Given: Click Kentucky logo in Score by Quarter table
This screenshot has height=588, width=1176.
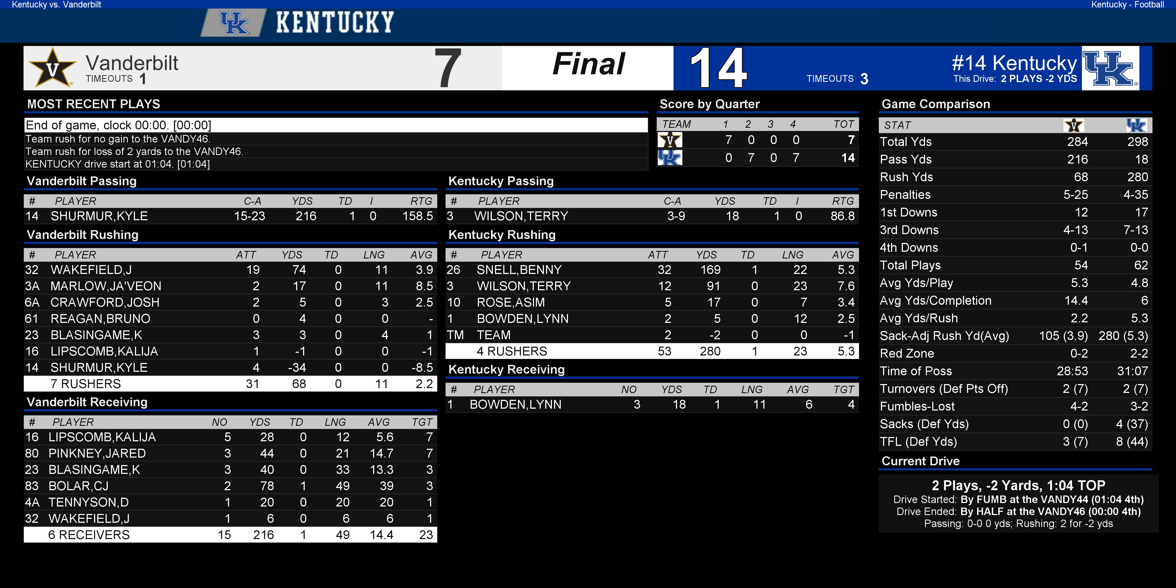Looking at the screenshot, I should tap(670, 158).
